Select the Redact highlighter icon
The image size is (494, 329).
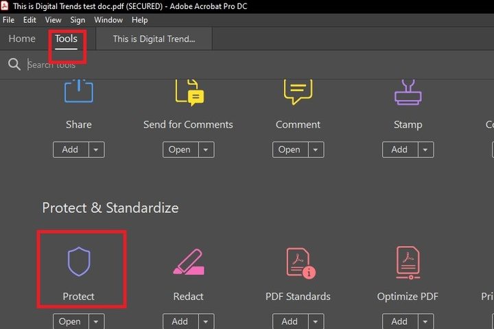[189, 262]
